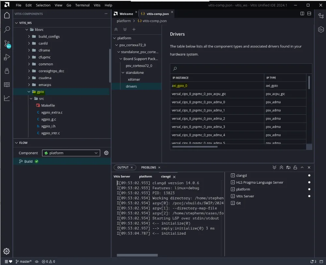
Task: Select axi_gpio_0 in the drivers table
Action: [179, 86]
